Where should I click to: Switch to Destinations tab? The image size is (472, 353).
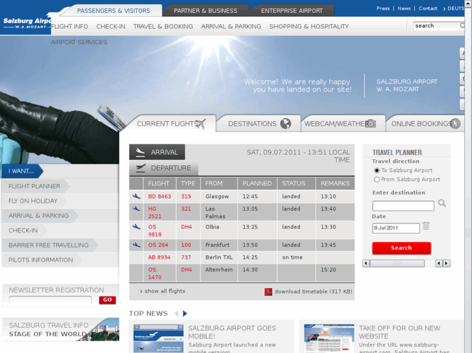[259, 124]
